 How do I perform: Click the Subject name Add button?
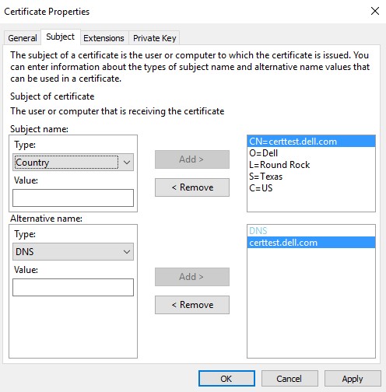click(192, 159)
